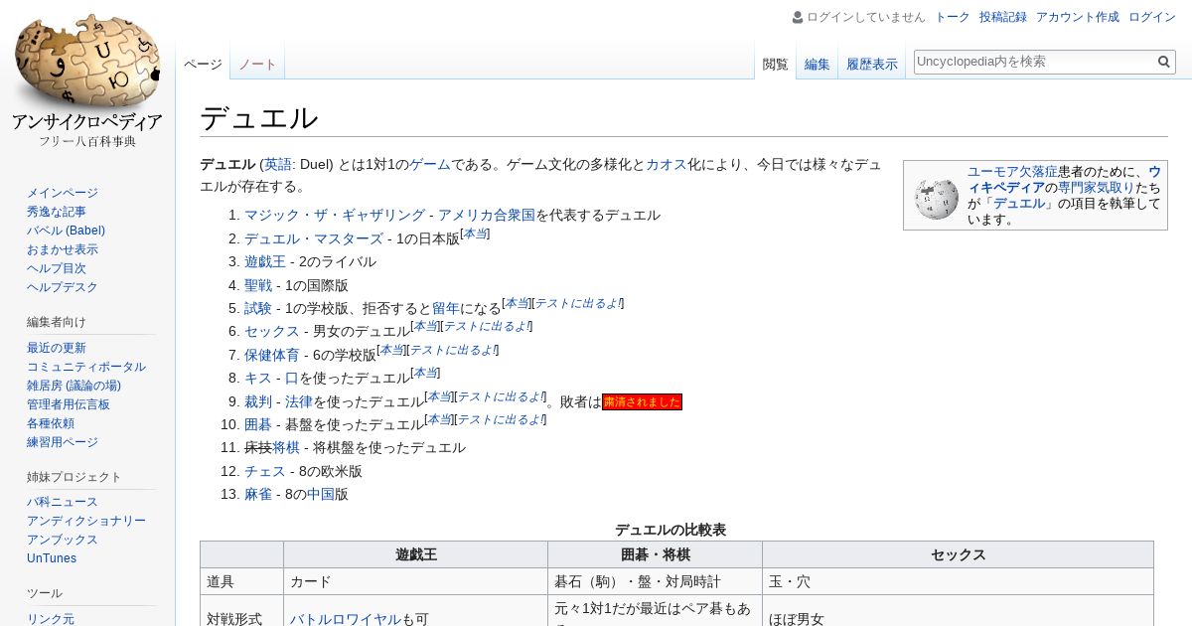This screenshot has height=626, width=1192.
Task: Open 裁判 list link
Action: [x=258, y=401]
